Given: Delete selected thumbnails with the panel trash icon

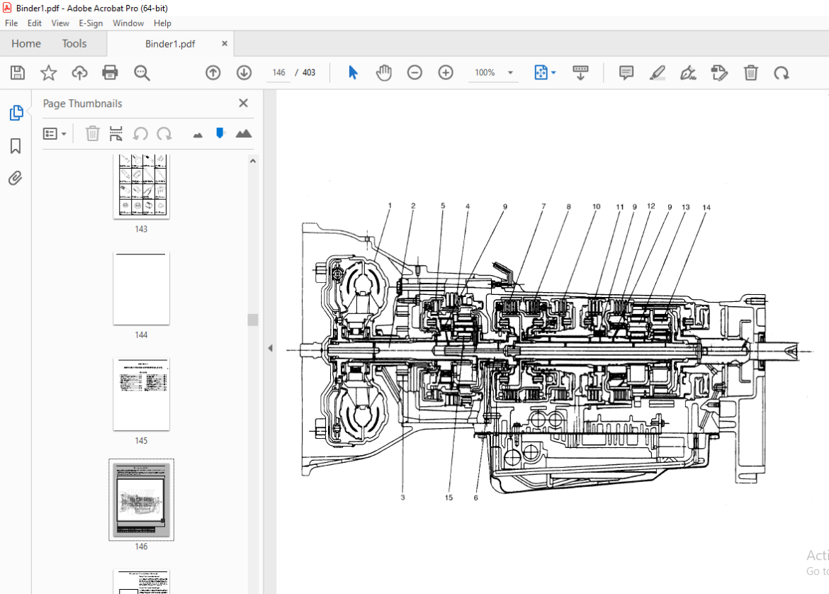Looking at the screenshot, I should tap(93, 133).
